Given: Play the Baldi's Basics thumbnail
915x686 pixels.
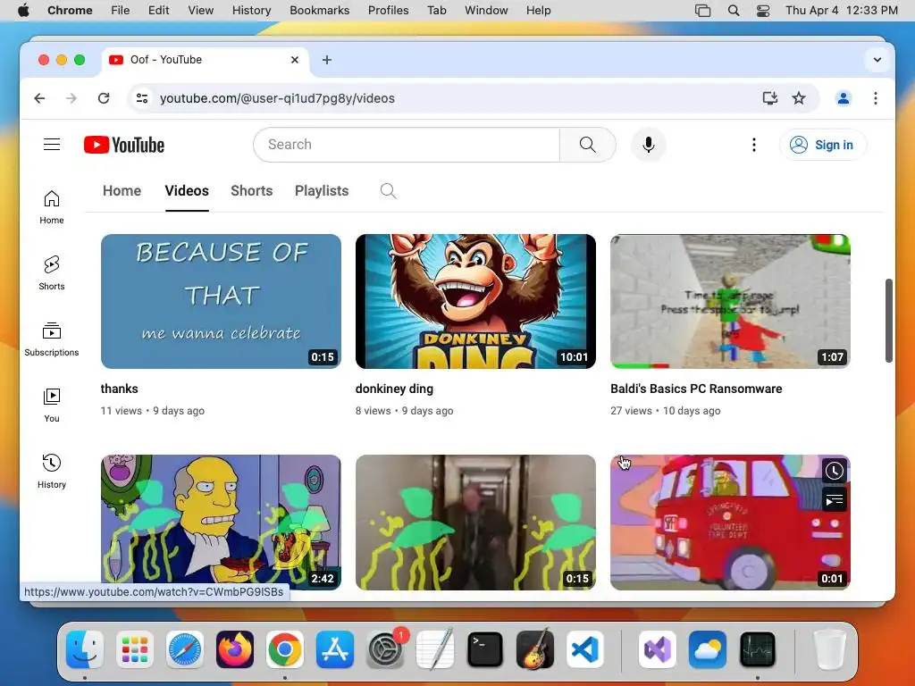Looking at the screenshot, I should pos(731,302).
